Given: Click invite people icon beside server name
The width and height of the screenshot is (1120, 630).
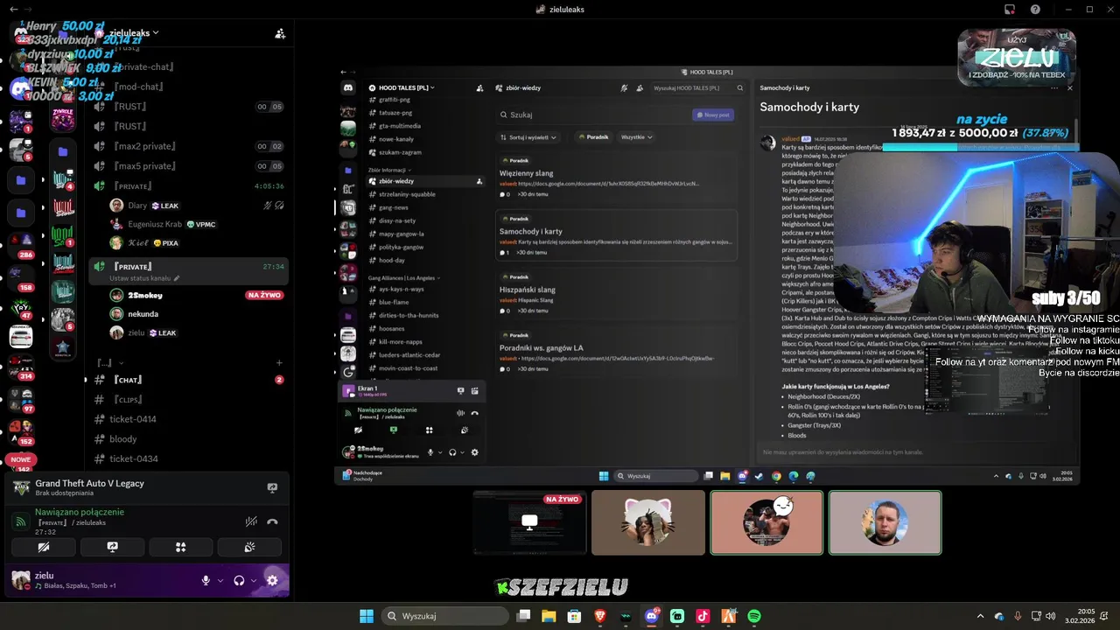Looking at the screenshot, I should click(280, 33).
